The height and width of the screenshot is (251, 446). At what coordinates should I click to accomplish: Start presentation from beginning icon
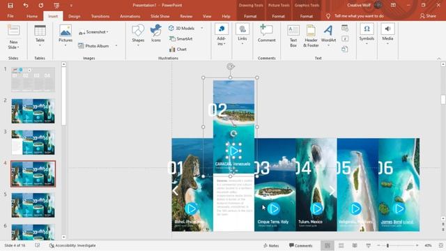click(x=56, y=6)
